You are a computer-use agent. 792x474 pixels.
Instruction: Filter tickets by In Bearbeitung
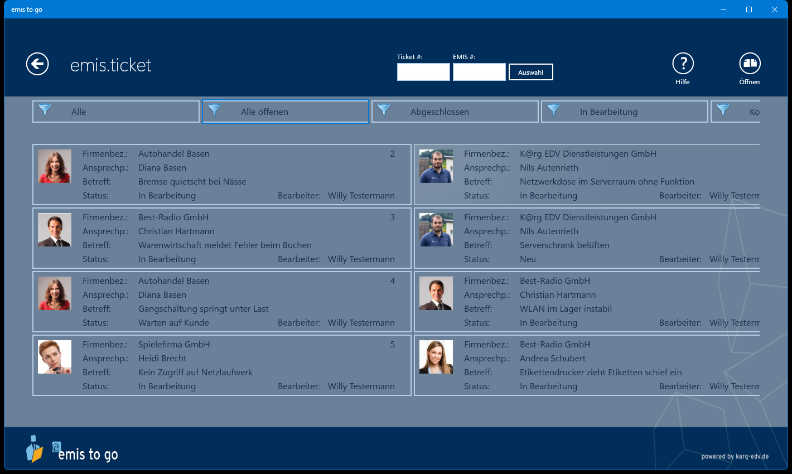[x=625, y=112]
